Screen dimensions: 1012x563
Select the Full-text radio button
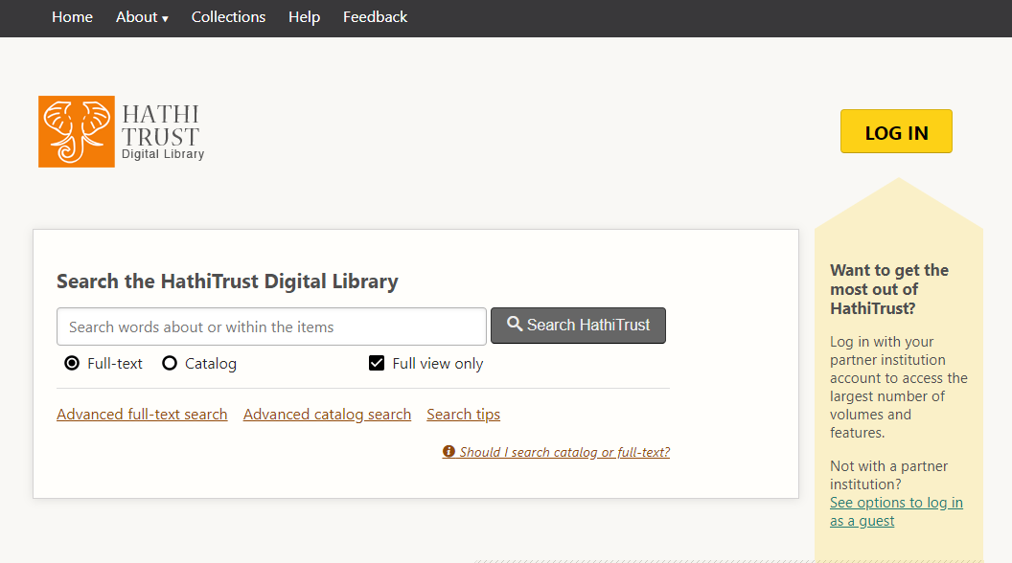point(72,363)
